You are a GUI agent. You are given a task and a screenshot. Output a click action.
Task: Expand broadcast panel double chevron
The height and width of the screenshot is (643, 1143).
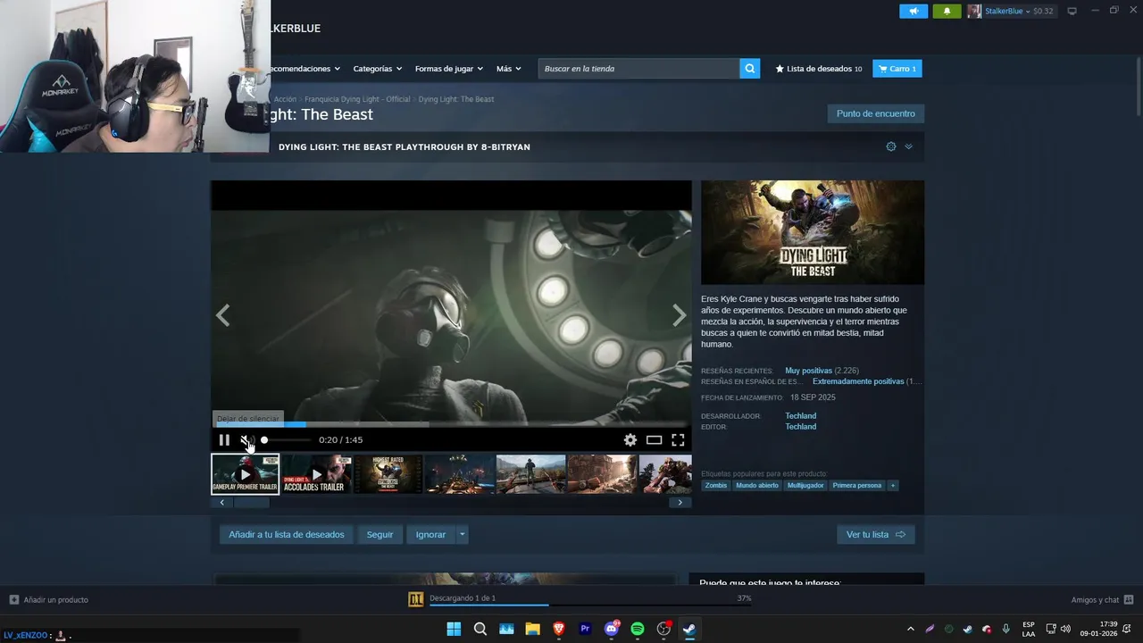point(908,146)
